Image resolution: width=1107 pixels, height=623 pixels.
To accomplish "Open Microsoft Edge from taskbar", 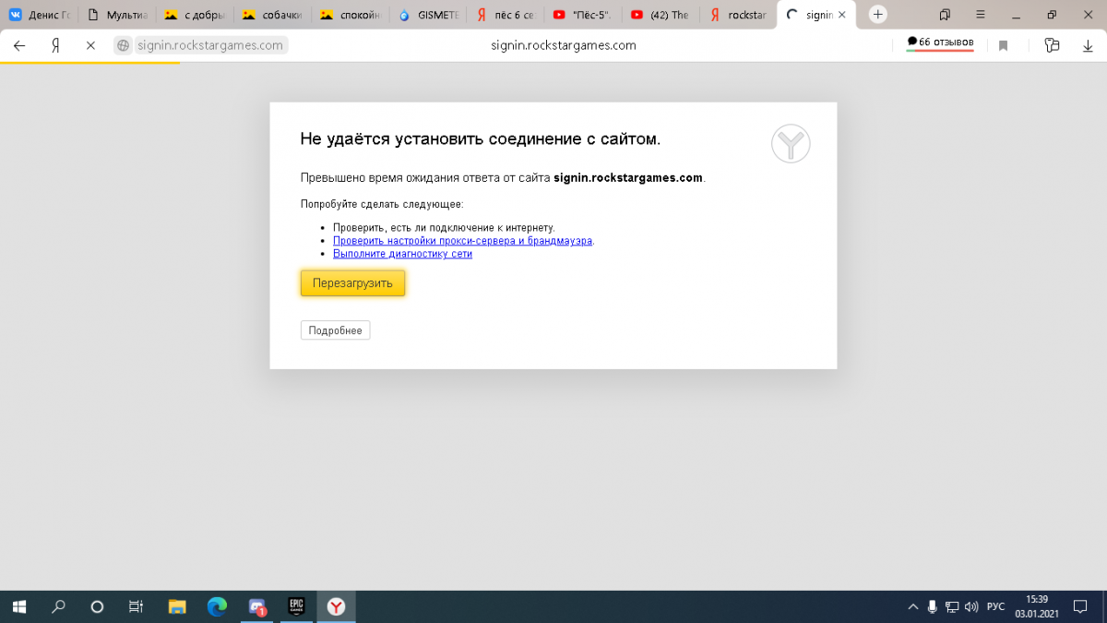I will click(x=217, y=606).
